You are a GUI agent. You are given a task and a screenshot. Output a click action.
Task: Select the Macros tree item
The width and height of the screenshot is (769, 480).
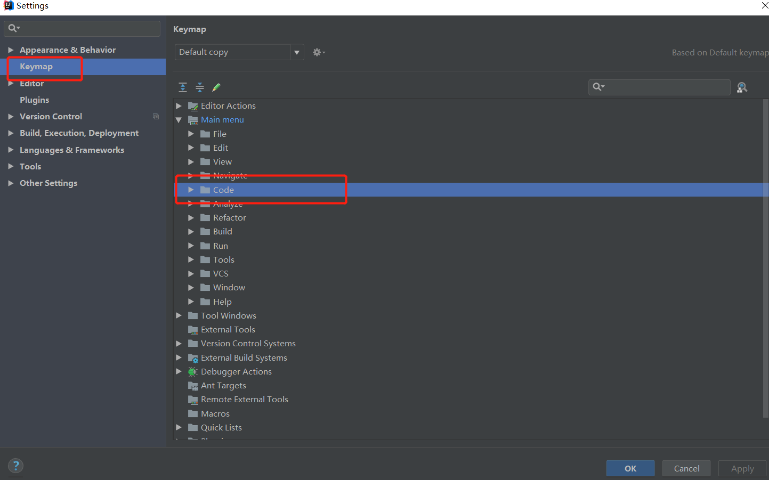click(x=215, y=414)
